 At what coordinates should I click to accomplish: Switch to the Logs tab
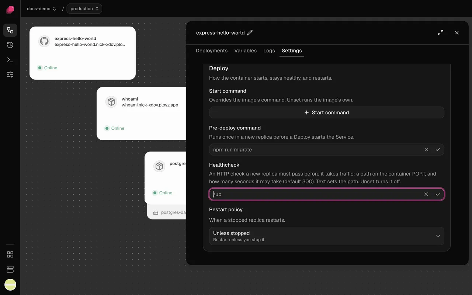tap(269, 51)
